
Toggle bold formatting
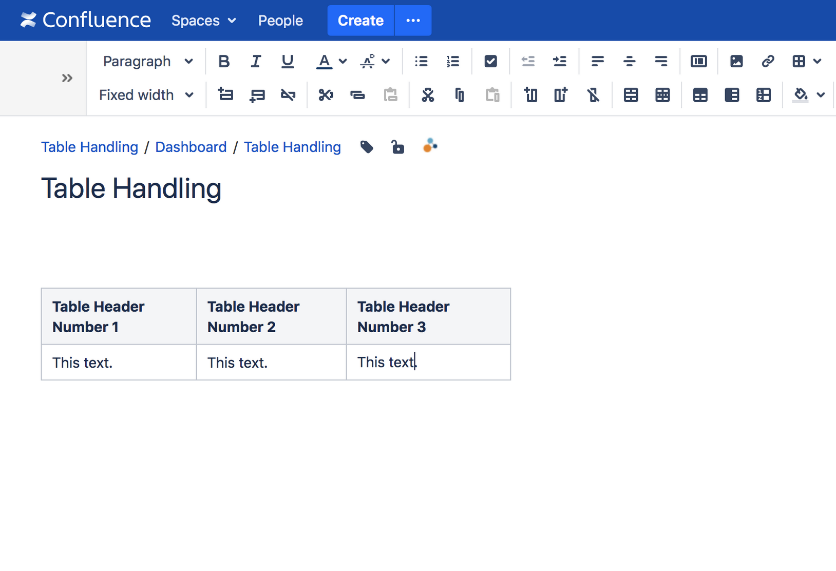pyautogui.click(x=224, y=61)
